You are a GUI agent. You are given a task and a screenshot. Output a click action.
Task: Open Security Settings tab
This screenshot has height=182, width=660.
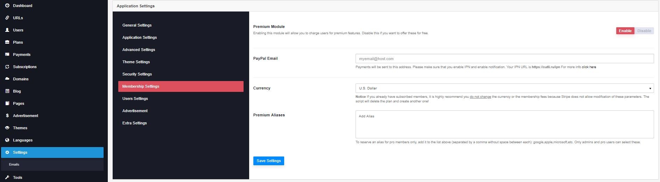137,74
